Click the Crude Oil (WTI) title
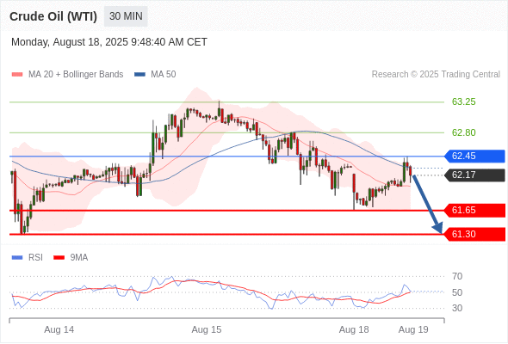508x344 pixels. click(x=53, y=16)
